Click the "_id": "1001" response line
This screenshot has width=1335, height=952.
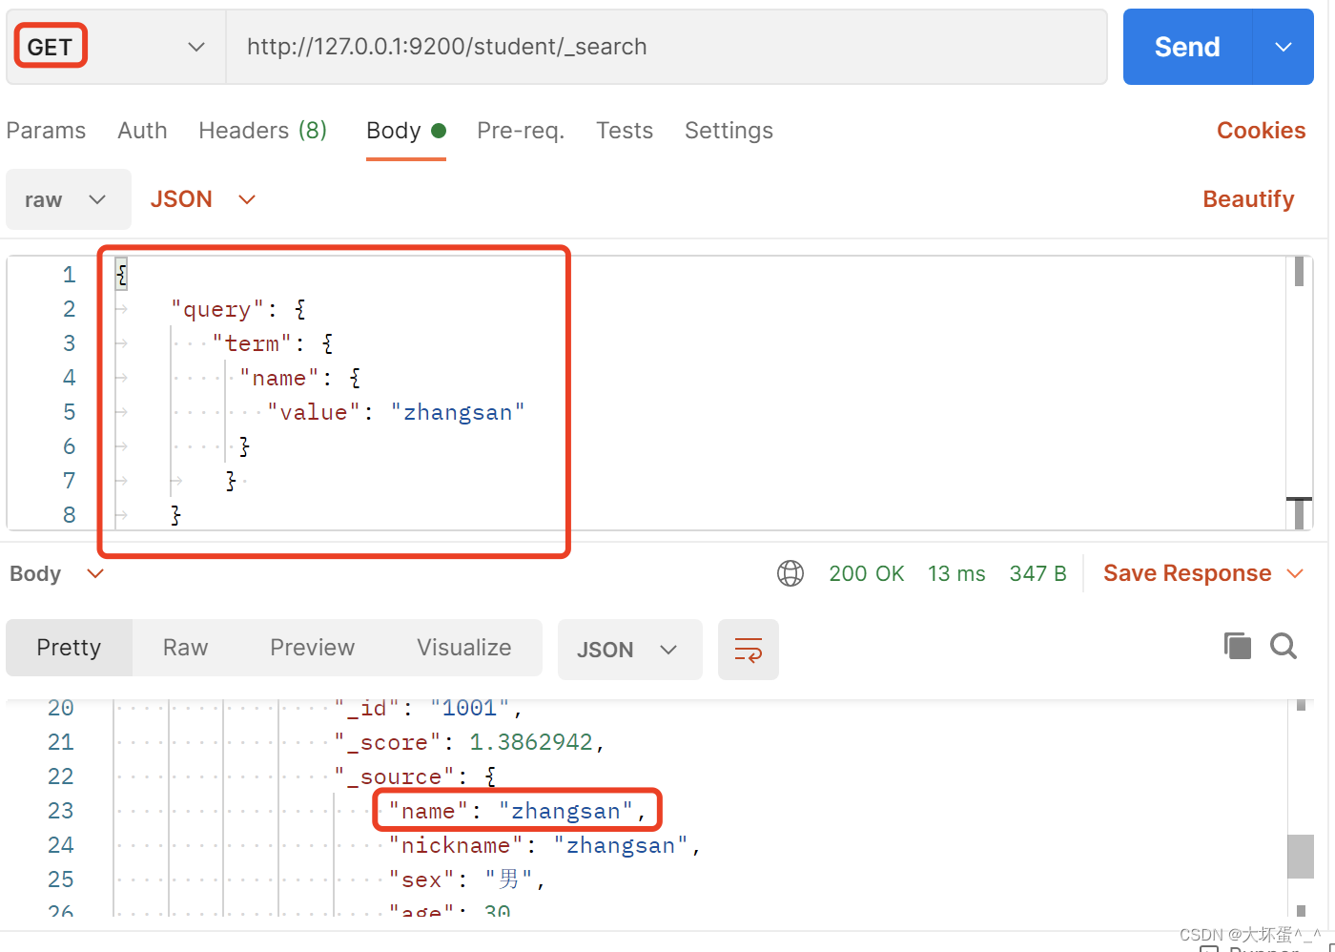(x=428, y=708)
